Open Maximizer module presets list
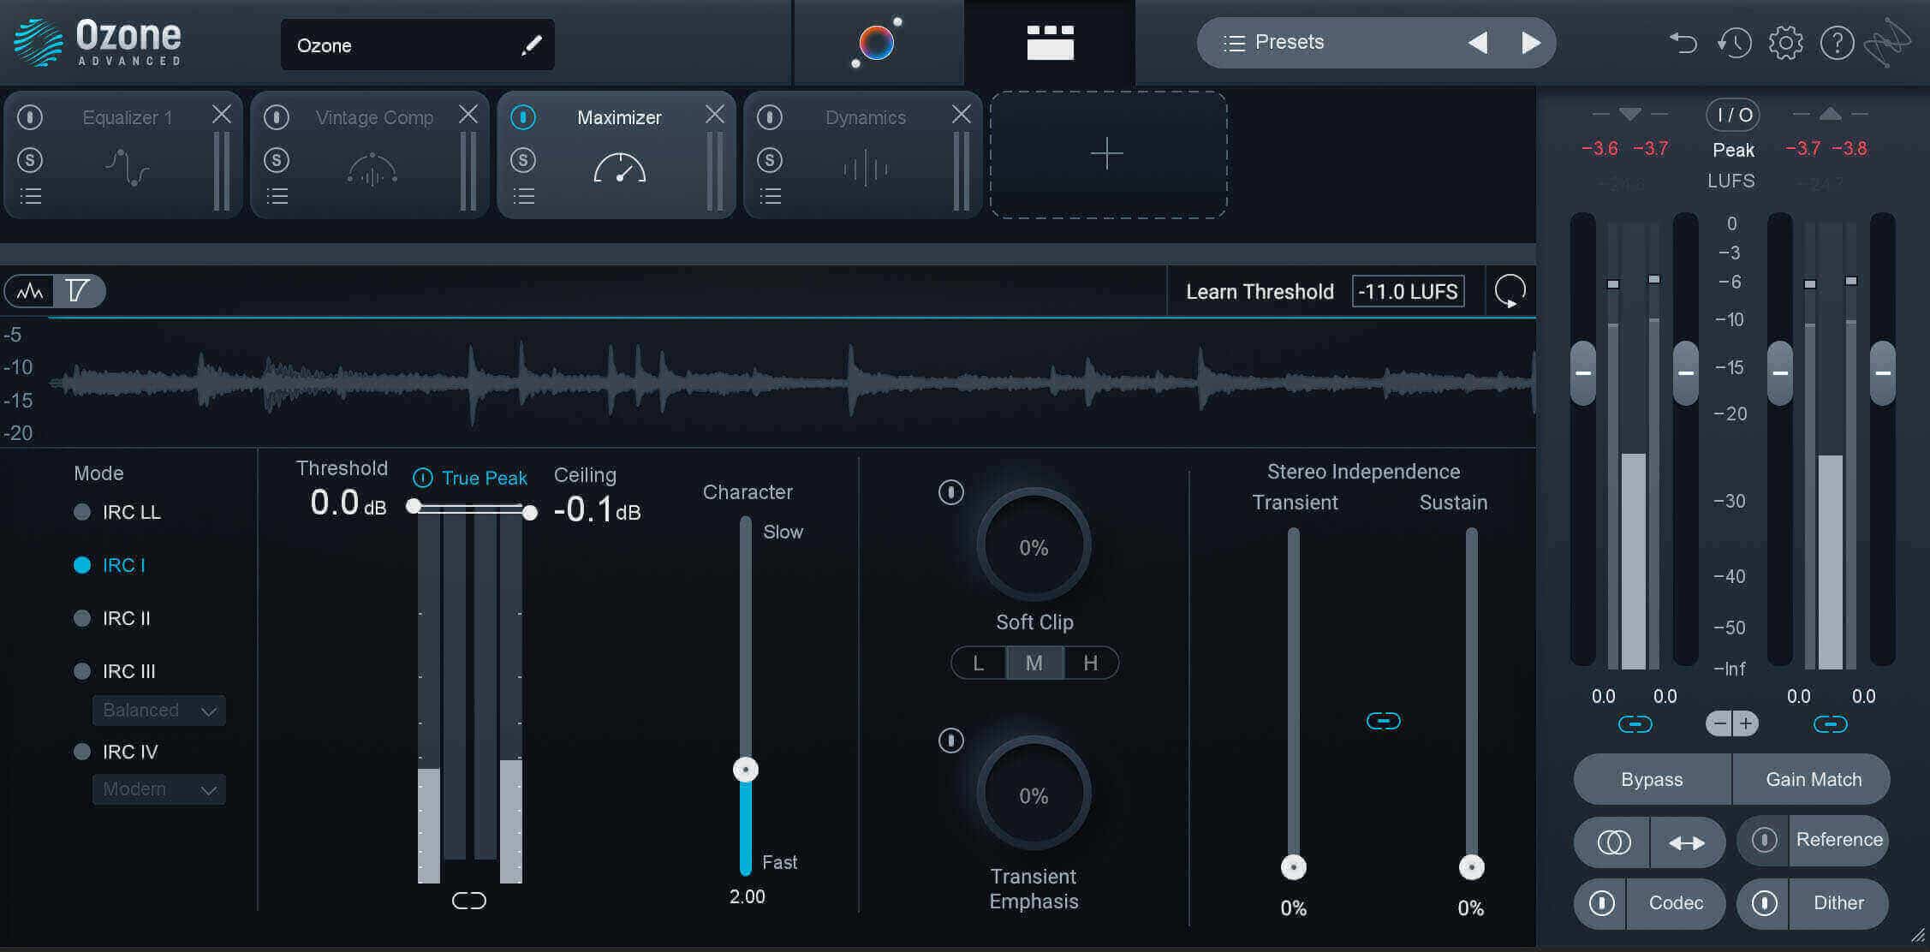1930x952 pixels. point(523,196)
